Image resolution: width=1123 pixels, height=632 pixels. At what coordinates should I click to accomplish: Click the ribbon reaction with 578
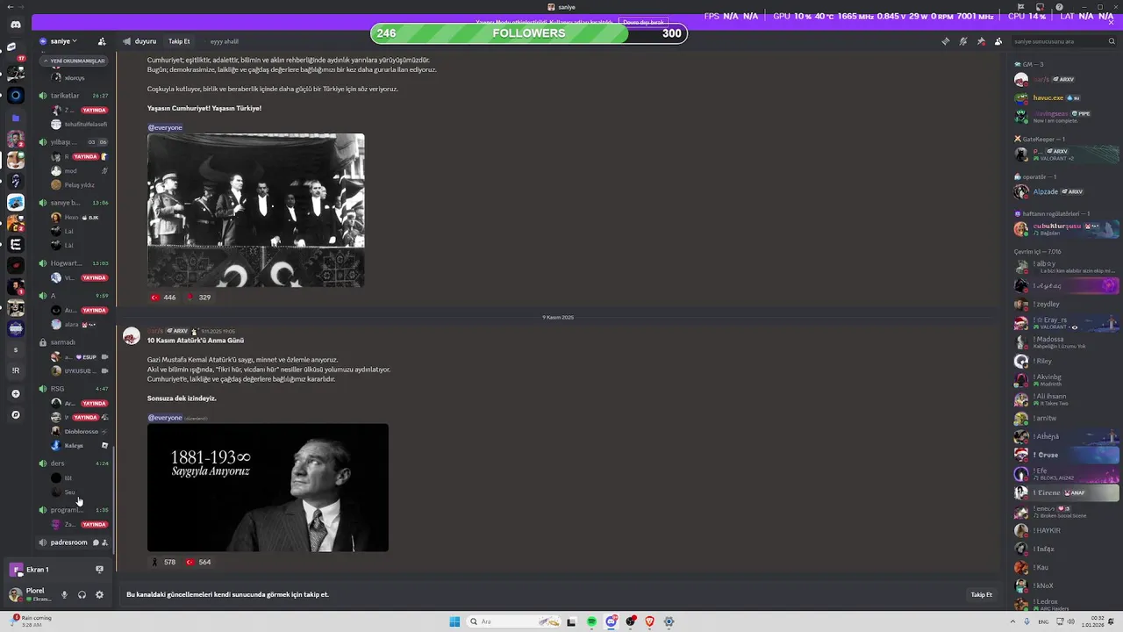coord(163,562)
